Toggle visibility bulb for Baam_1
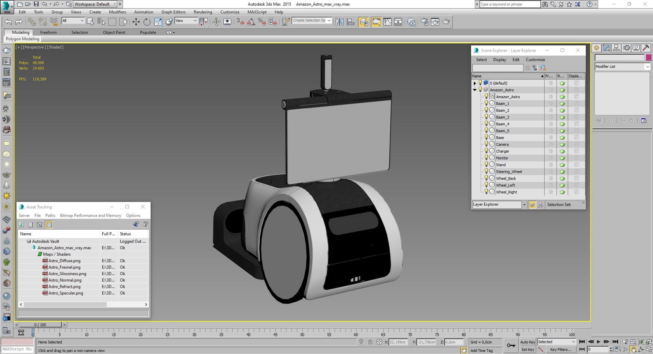The image size is (653, 354). click(x=486, y=103)
